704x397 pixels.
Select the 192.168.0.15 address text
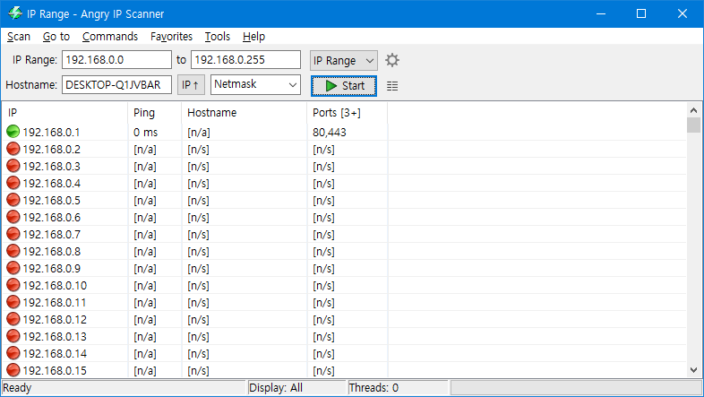[x=55, y=371]
